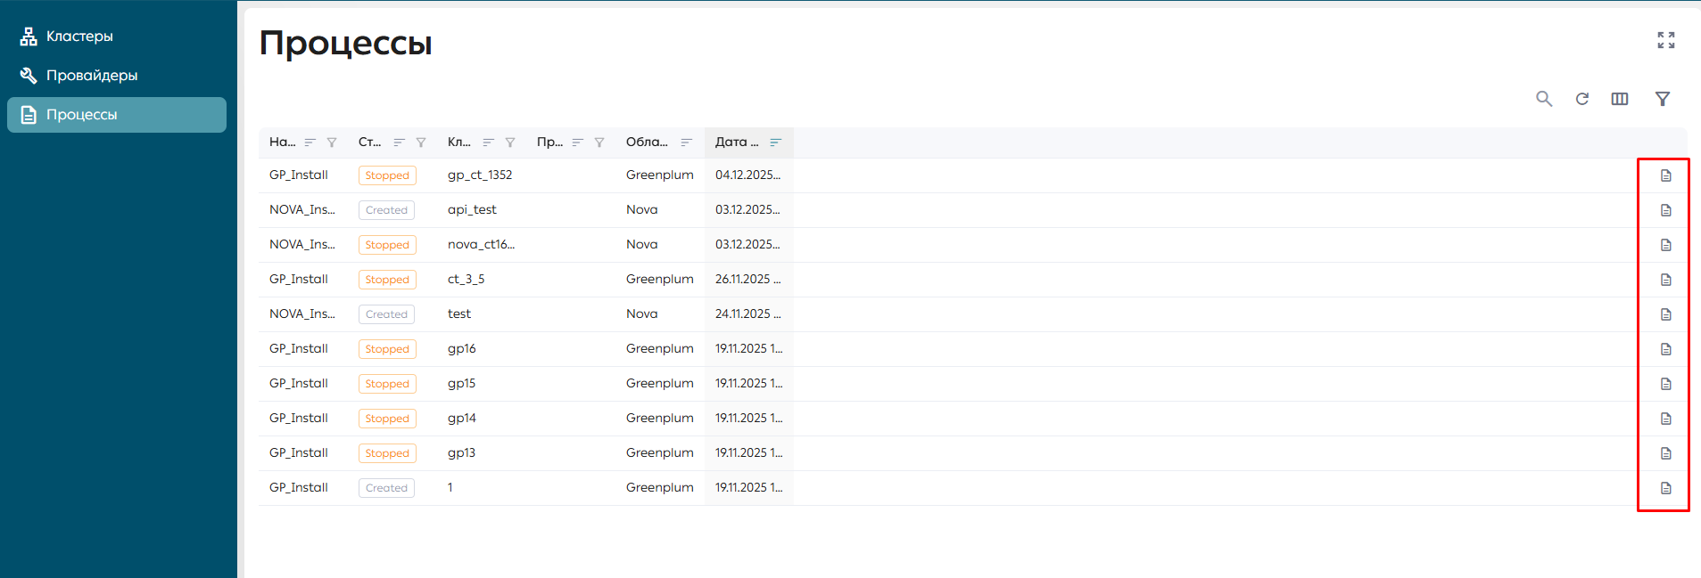
Task: Filter the На... column
Action: coord(332,142)
